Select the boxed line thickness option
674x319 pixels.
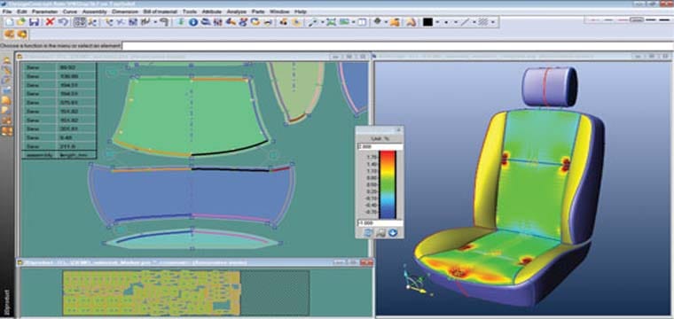click(x=637, y=19)
